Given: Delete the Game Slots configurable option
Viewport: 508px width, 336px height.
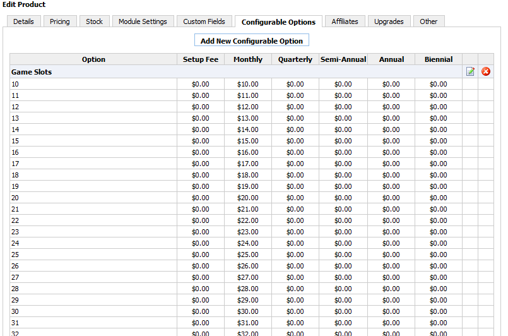Looking at the screenshot, I should (486, 71).
